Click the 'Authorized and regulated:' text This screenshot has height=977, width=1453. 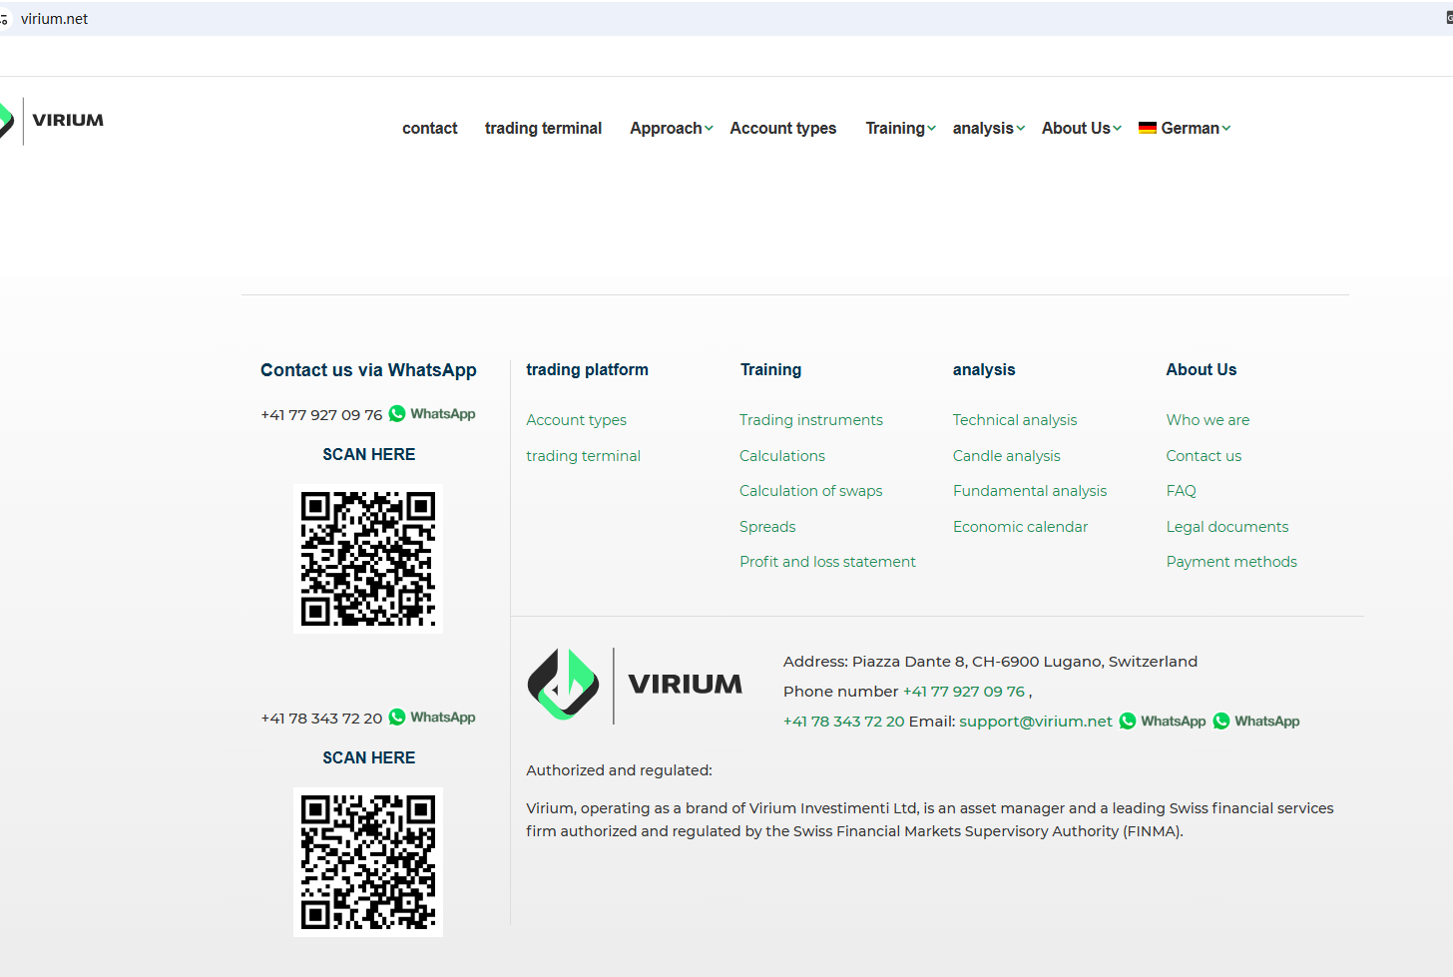(619, 770)
